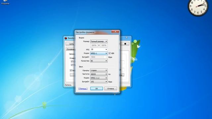Image resolution: width=212 pixels, height=119 pixels.
Task: Click the Цель button in Bandicam window
Action: (x=70, y=44)
